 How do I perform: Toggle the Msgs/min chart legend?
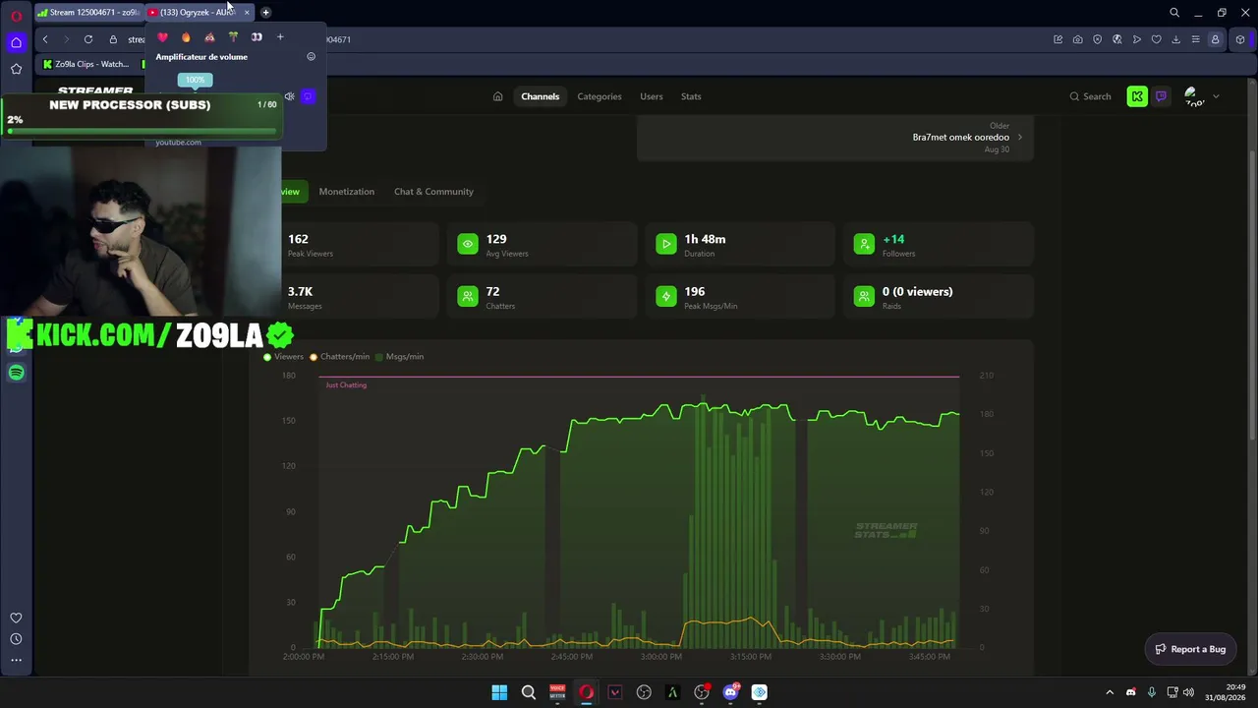(x=399, y=357)
